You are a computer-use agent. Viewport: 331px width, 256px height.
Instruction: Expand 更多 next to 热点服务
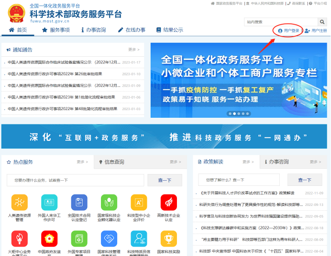coord(82,162)
